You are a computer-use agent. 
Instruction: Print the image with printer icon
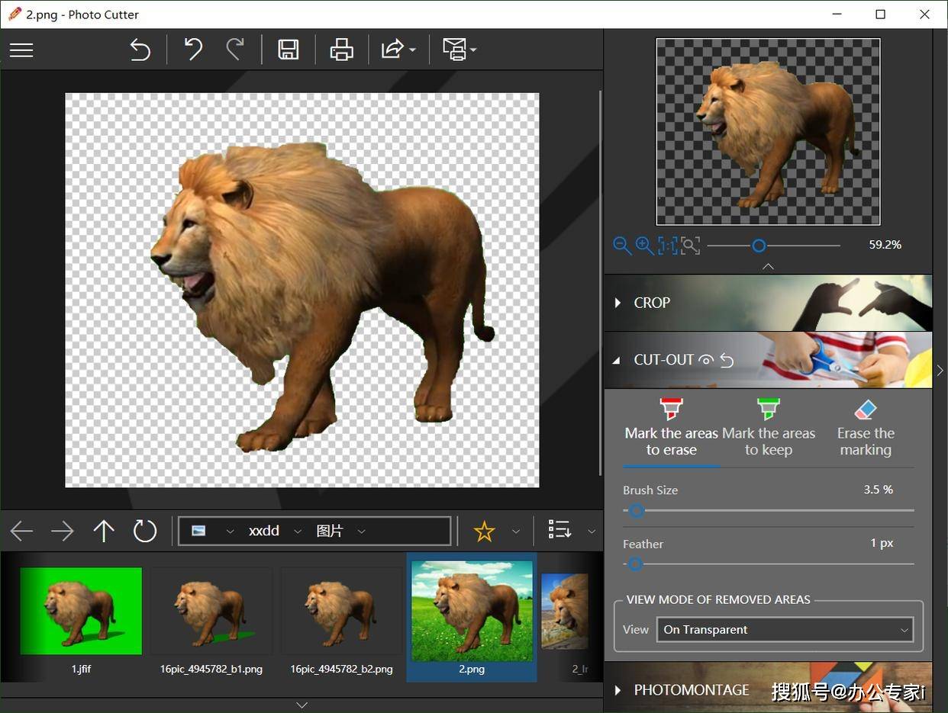point(342,50)
